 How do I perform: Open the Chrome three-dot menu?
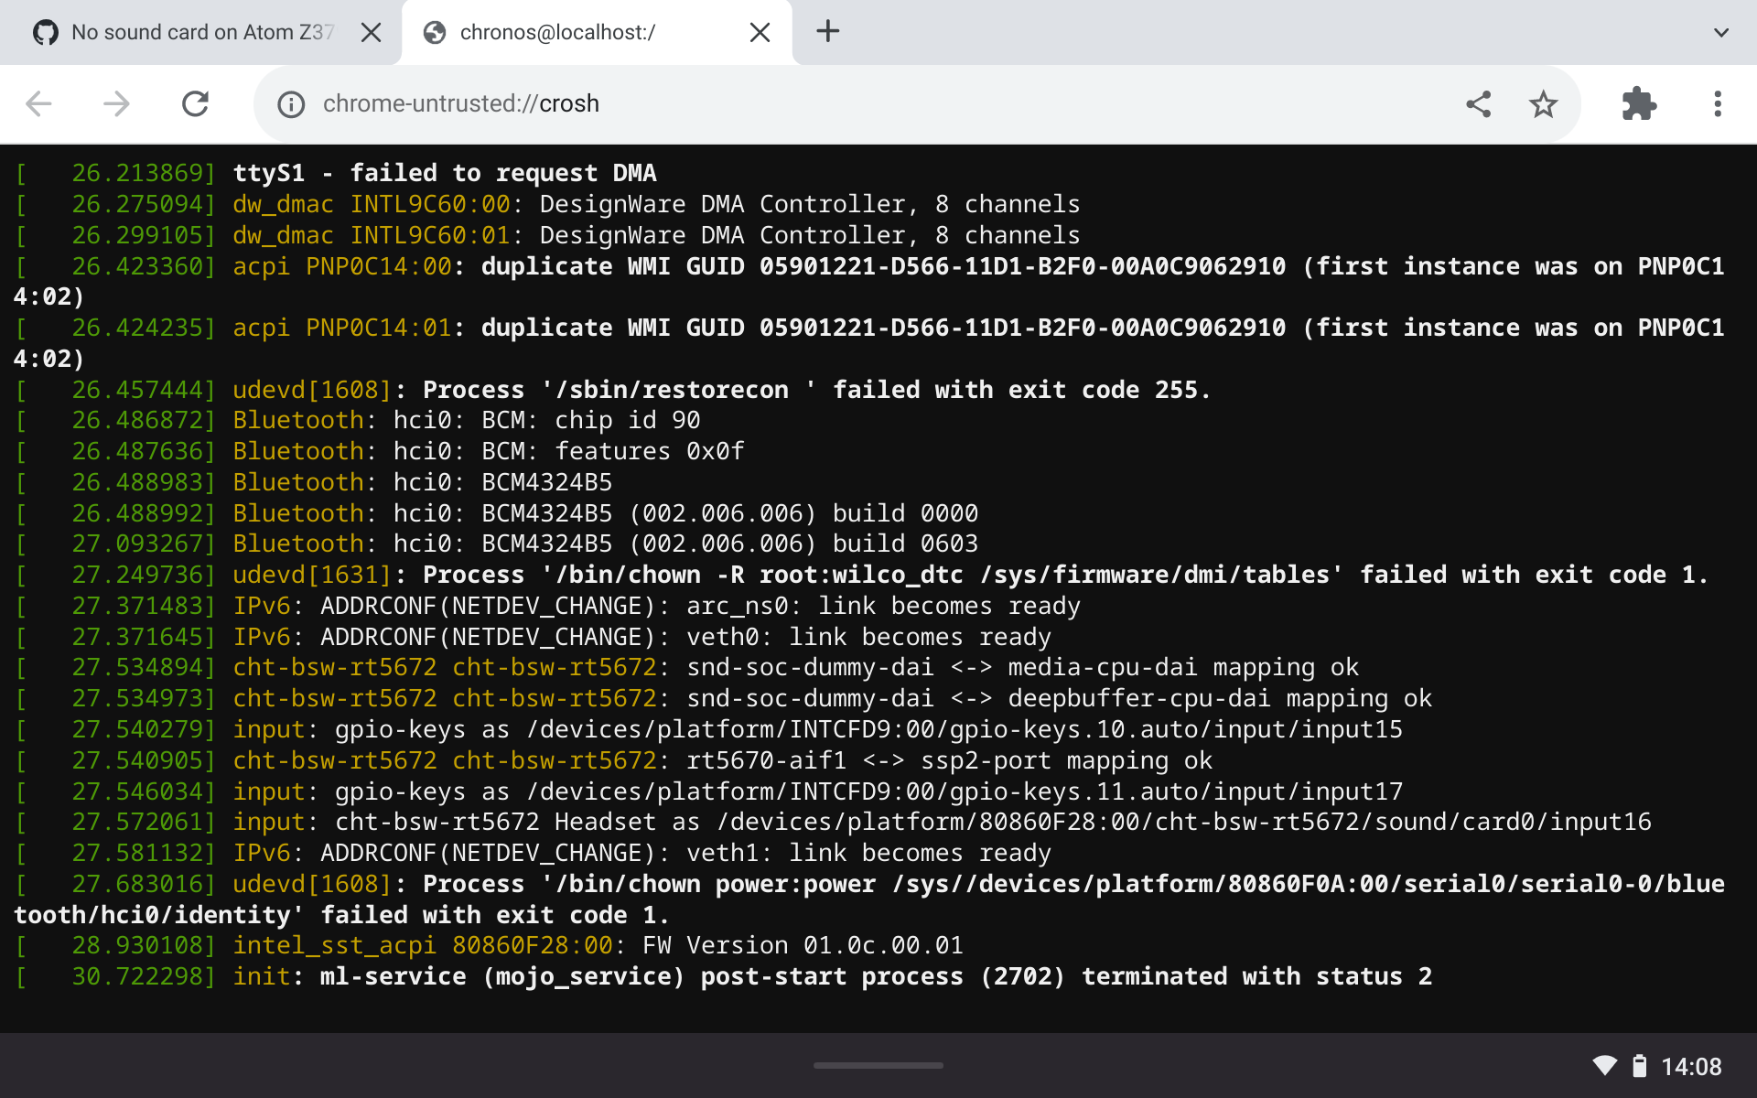1717,103
